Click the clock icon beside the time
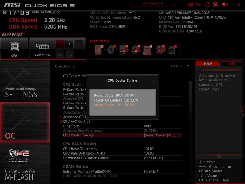 (5, 12)
